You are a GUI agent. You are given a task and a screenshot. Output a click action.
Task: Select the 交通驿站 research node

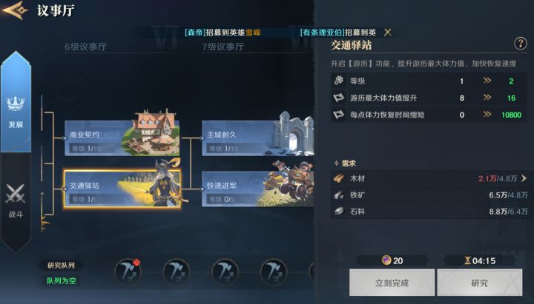[x=122, y=189]
